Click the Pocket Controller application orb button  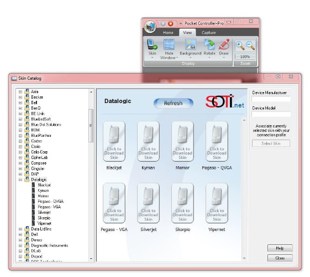150,27
